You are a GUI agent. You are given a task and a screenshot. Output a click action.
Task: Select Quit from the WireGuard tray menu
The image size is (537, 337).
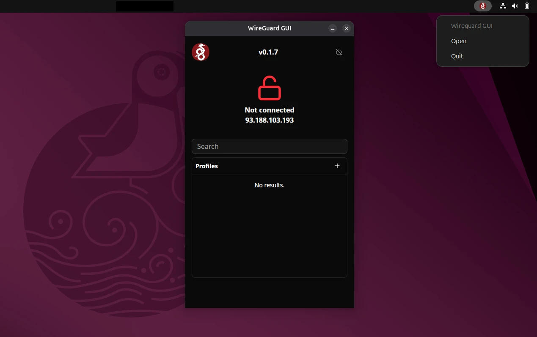[x=457, y=56]
